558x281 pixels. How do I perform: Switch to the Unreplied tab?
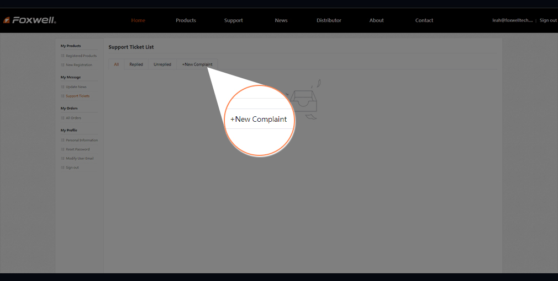[x=162, y=64]
